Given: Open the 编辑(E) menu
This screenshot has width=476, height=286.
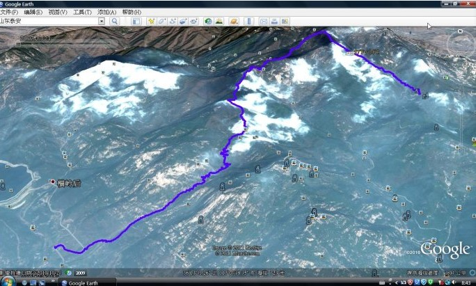Looking at the screenshot, I should 33,12.
